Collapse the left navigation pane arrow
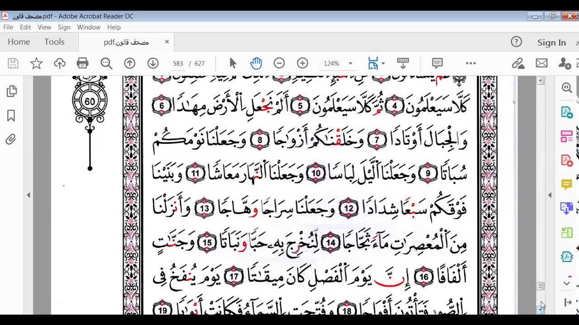 pyautogui.click(x=28, y=195)
